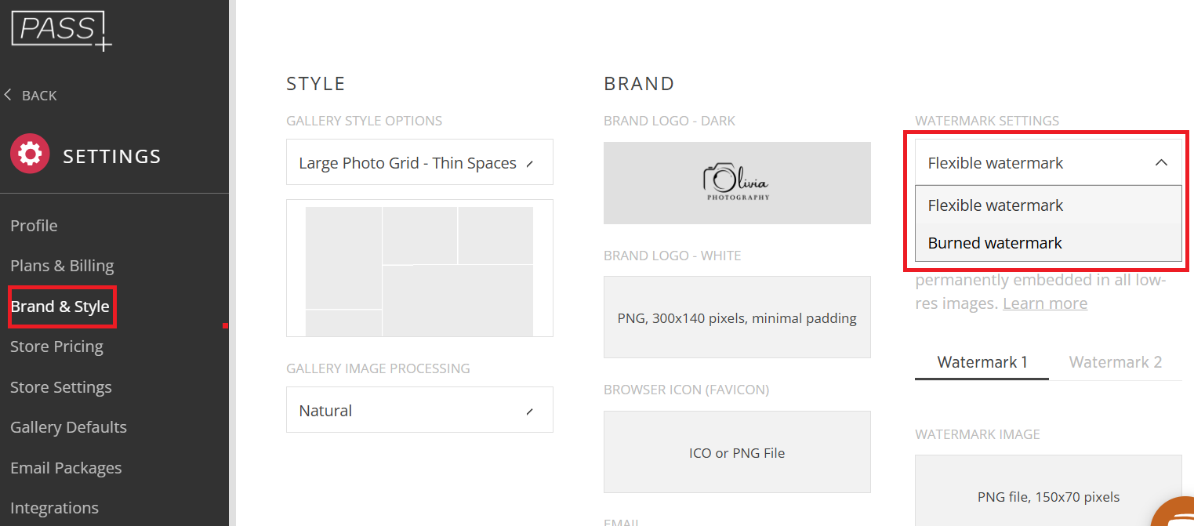
Task: Click the PASS+ logo
Action: [61, 30]
